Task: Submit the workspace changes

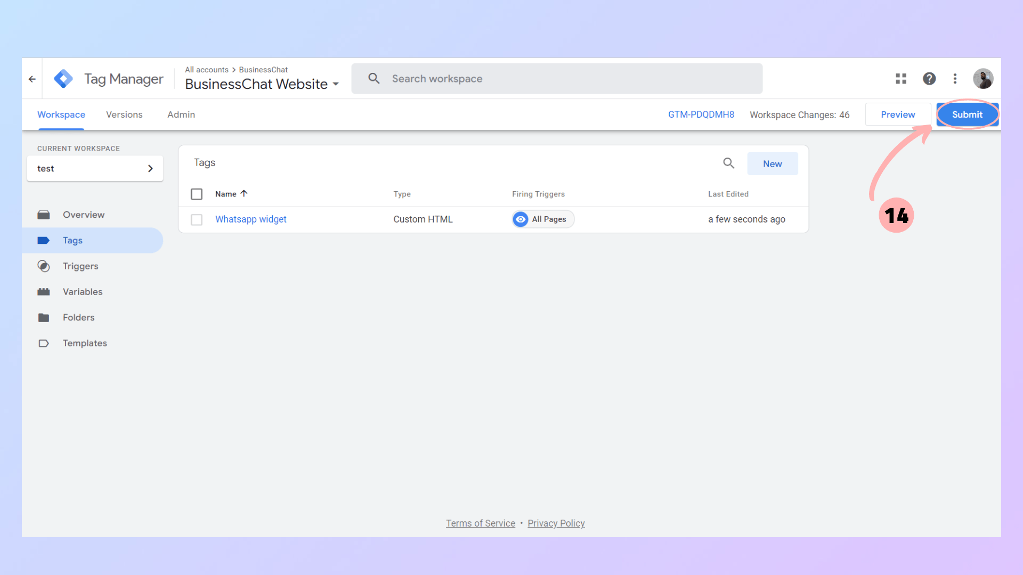Action: click(967, 114)
